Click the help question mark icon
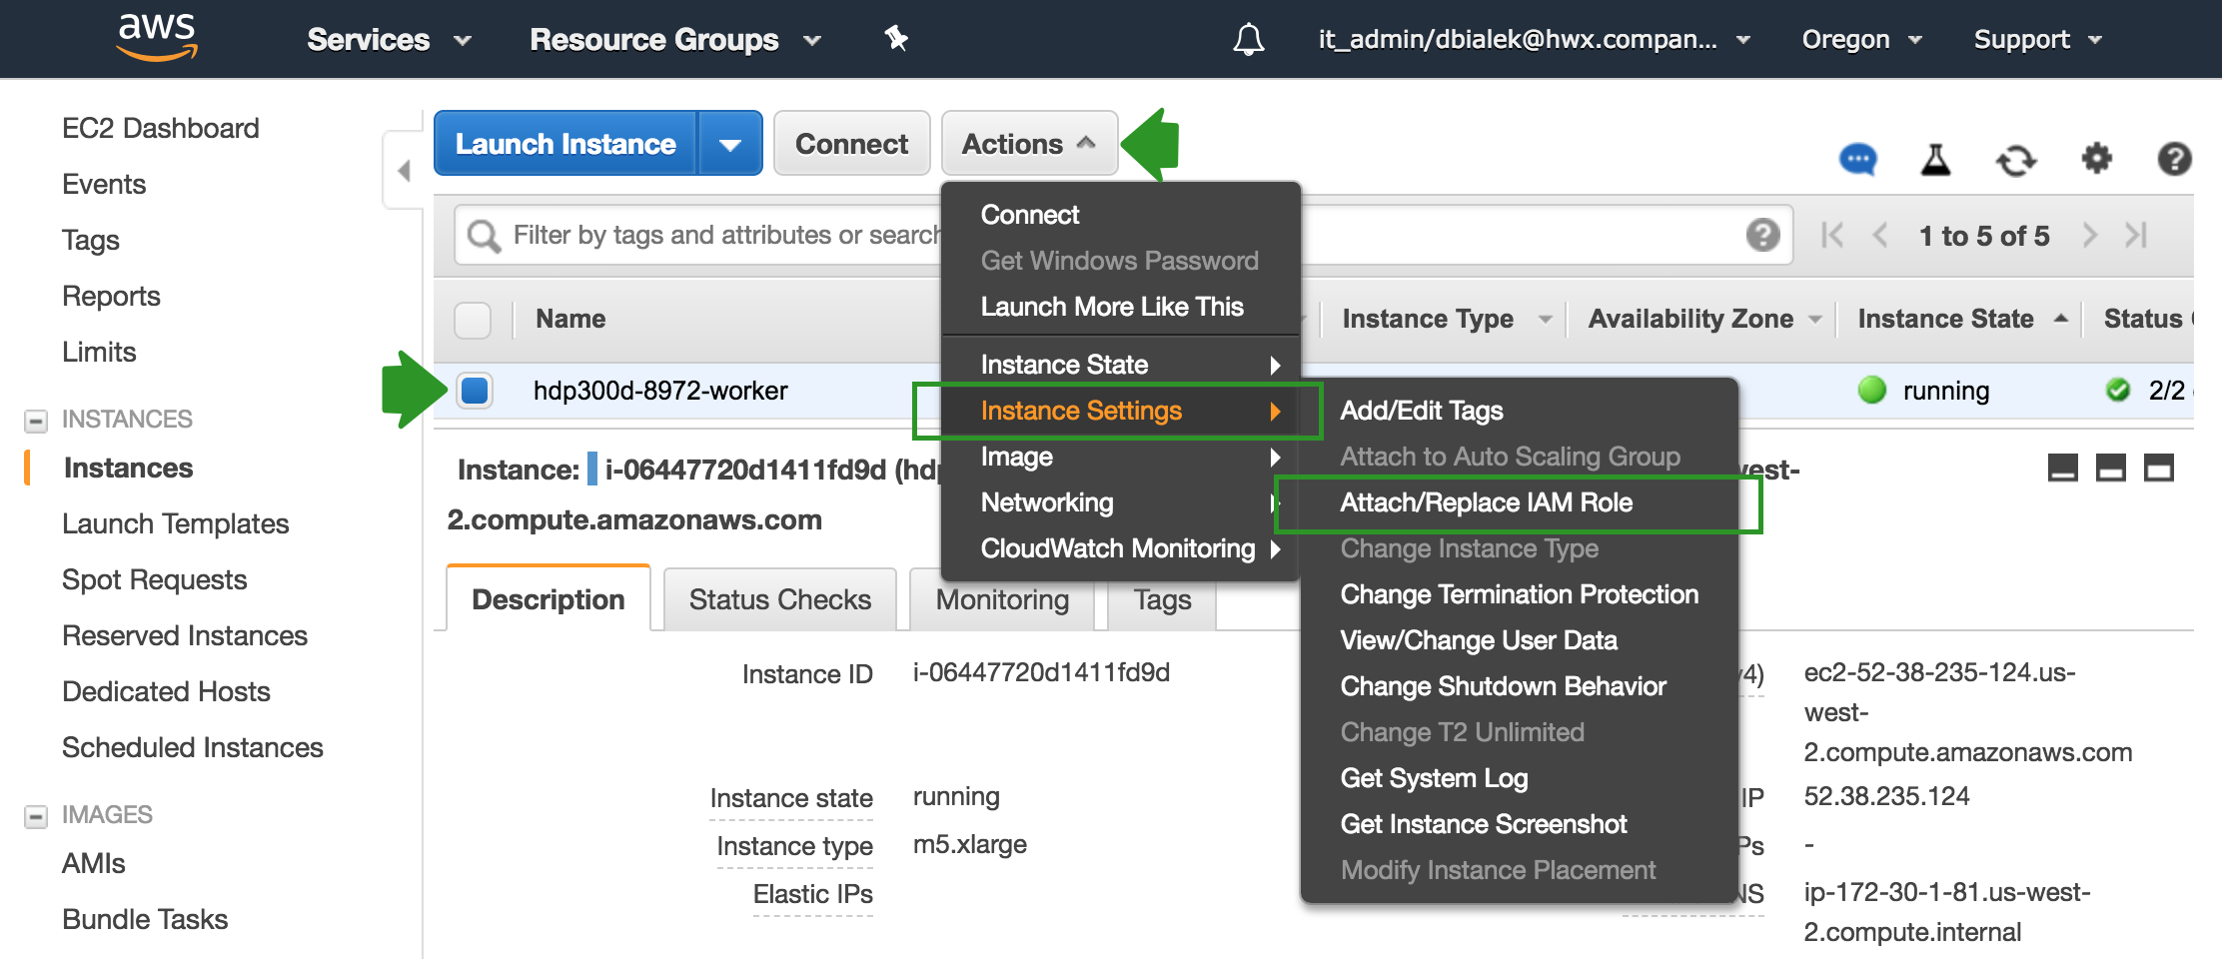This screenshot has height=959, width=2222. click(2174, 159)
